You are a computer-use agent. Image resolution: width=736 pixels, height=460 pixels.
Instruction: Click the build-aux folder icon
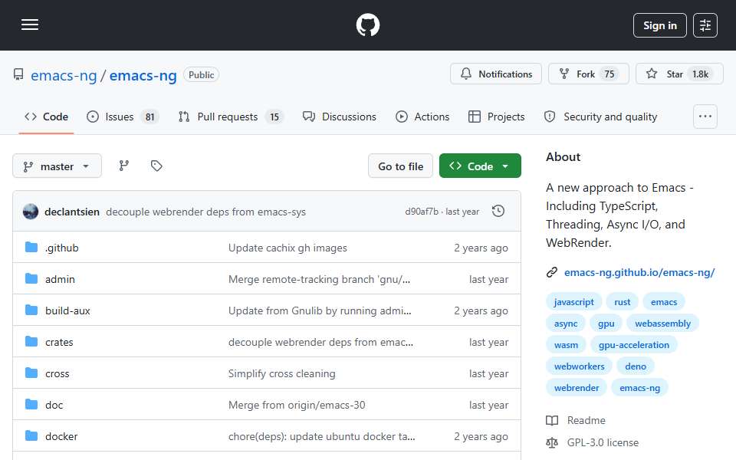(x=31, y=310)
